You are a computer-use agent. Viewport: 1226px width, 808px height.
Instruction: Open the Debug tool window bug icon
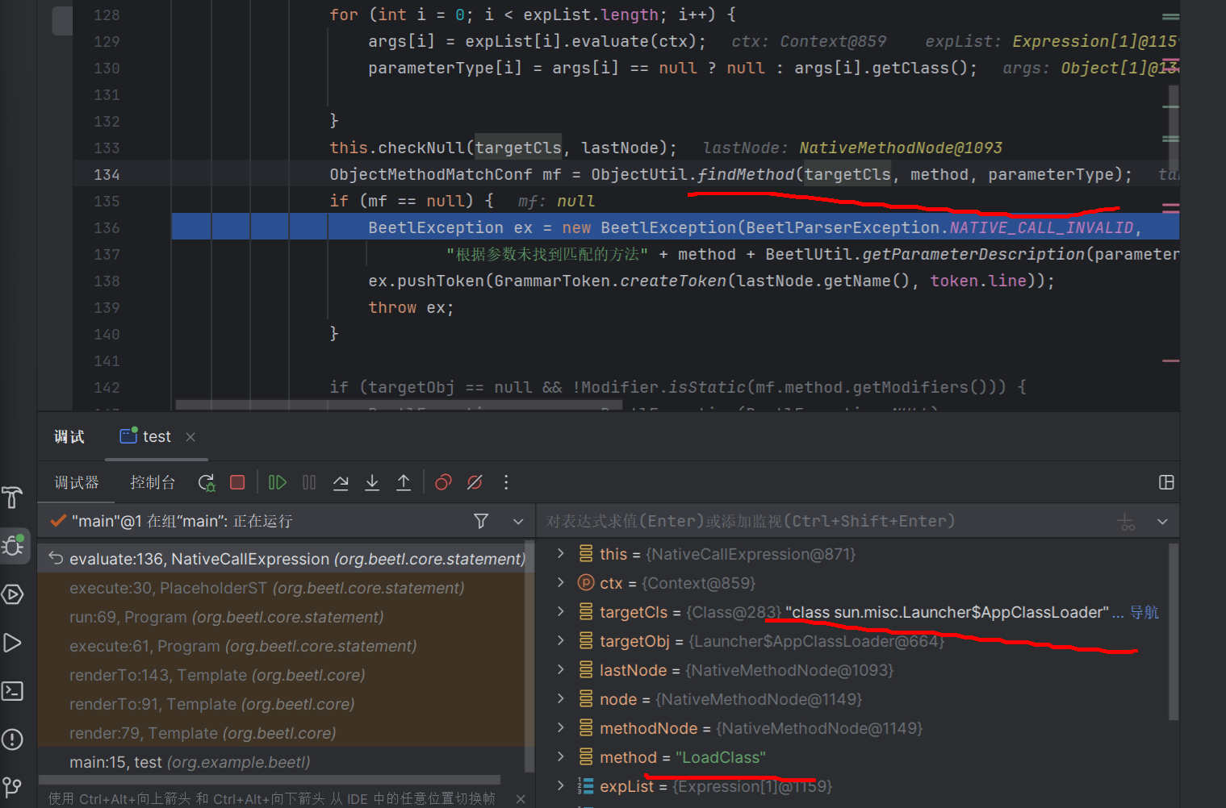(x=14, y=546)
